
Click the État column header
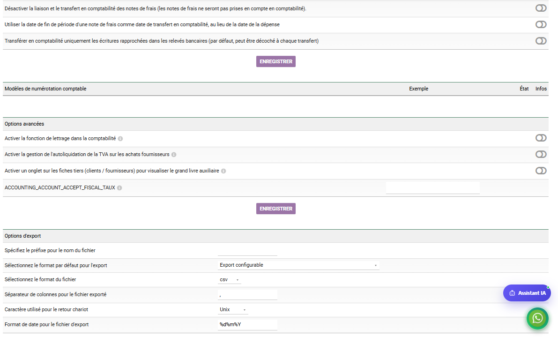click(x=524, y=89)
